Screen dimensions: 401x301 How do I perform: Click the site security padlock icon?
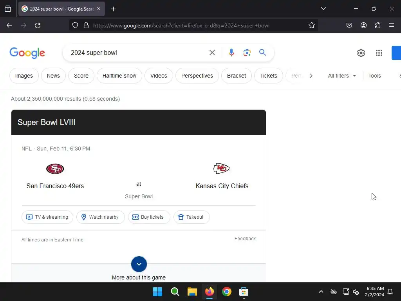86,25
